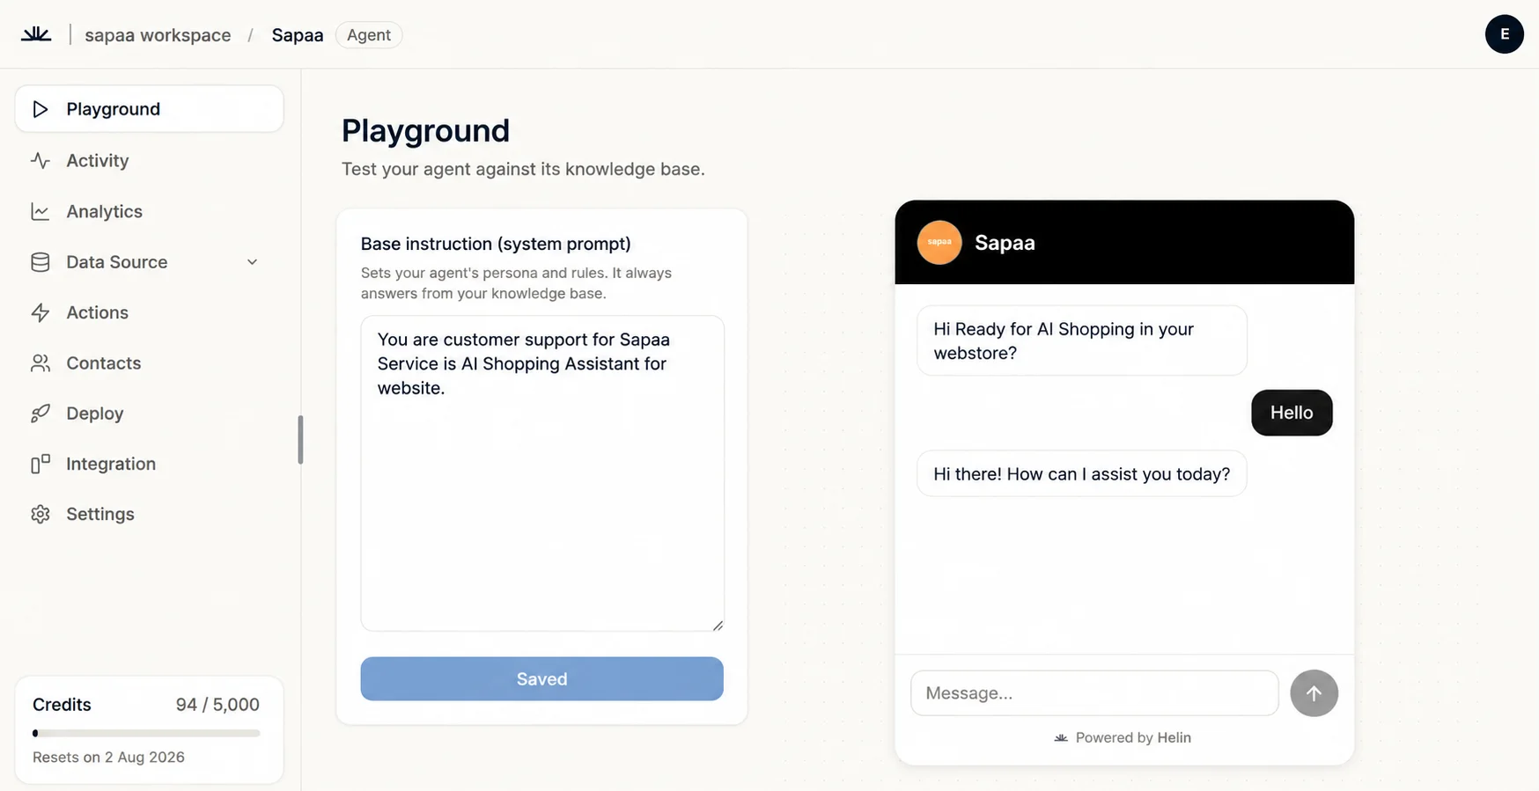Open the Playground play icon in sidebar
Viewport: 1539px width, 791px height.
click(x=40, y=109)
